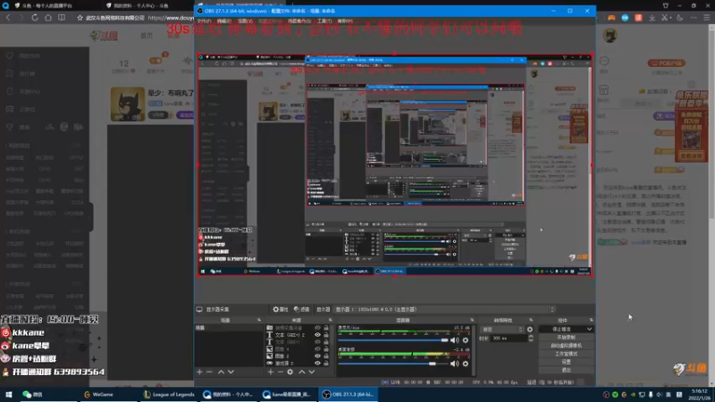Toggle visibility of 图像 4 source
The height and width of the screenshot is (402, 715).
pos(317,349)
